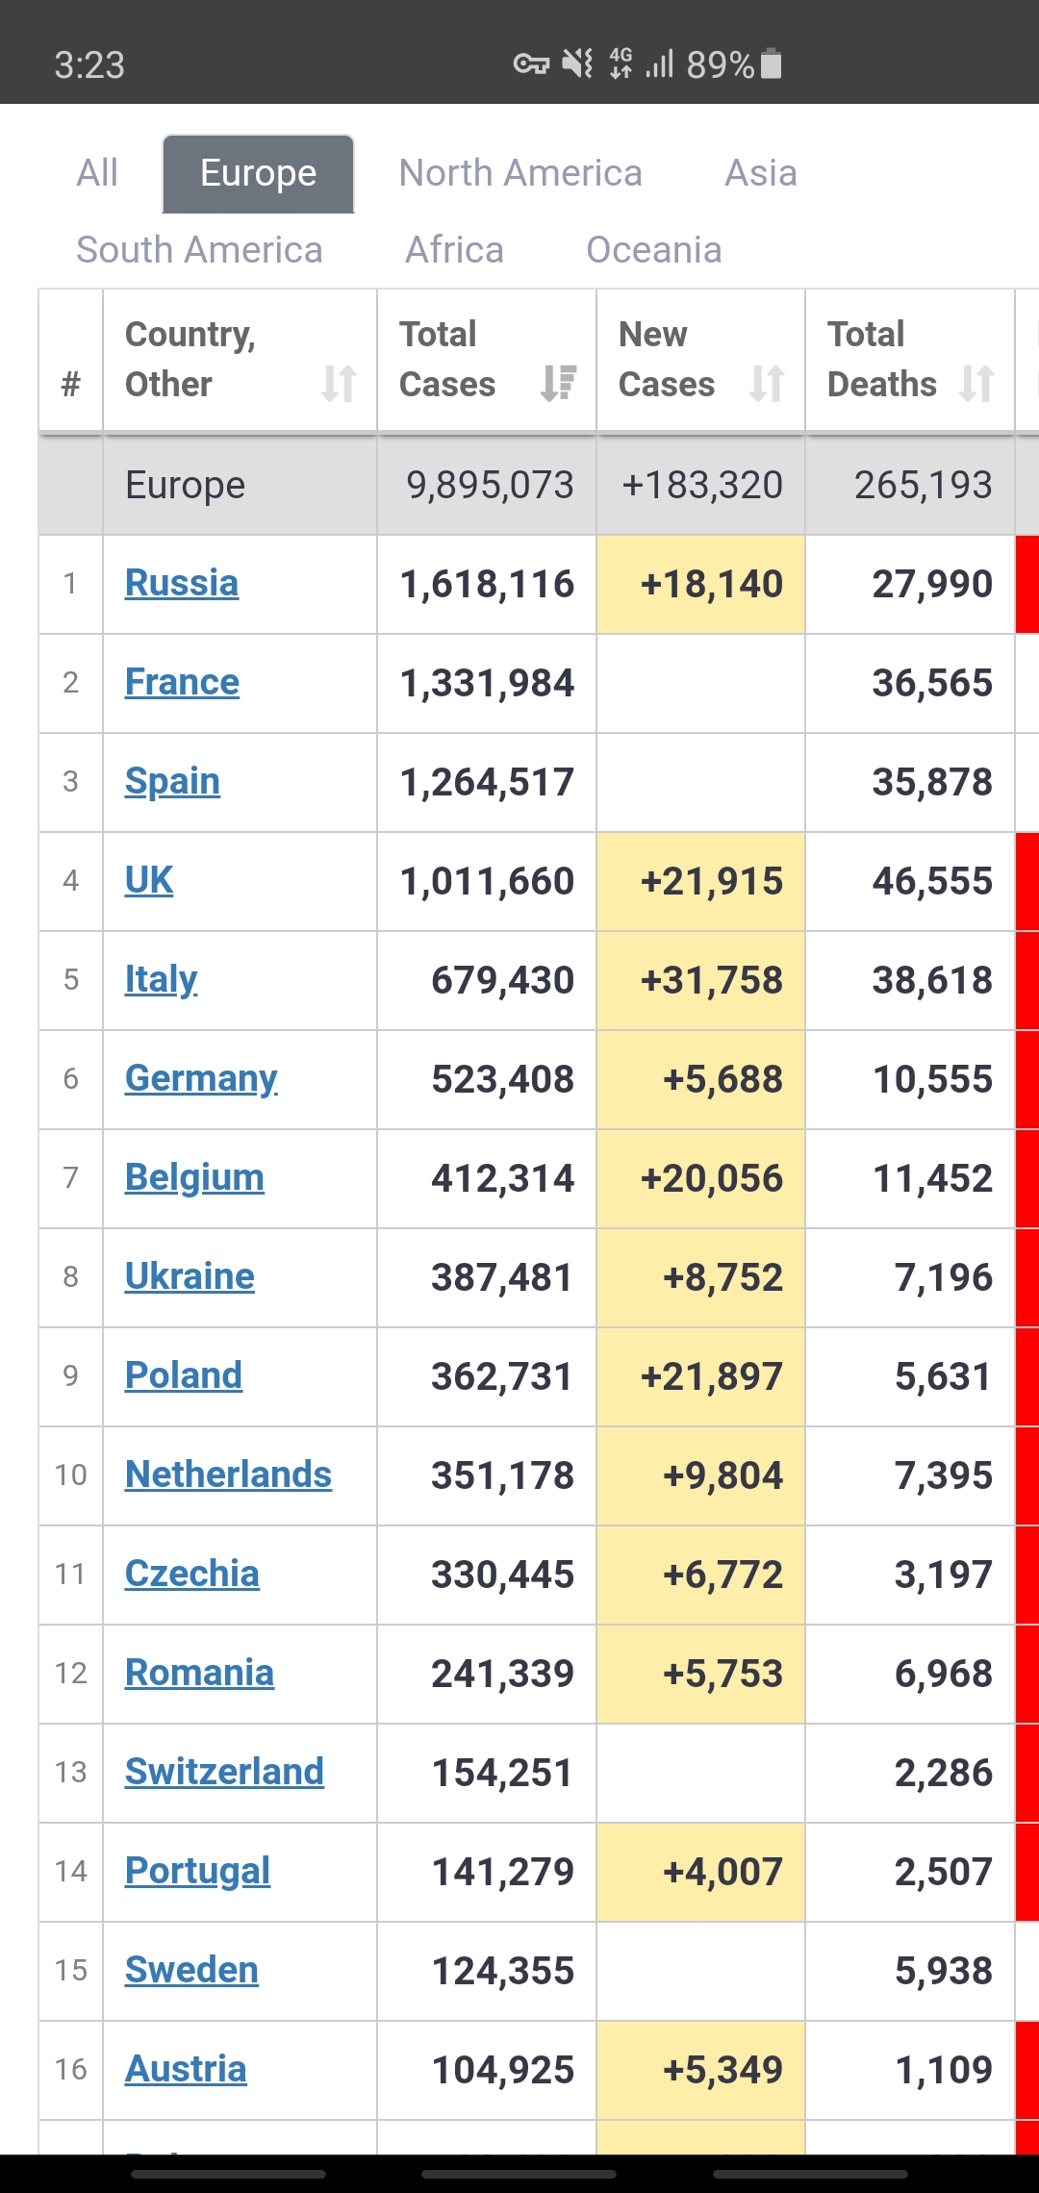Click Italy's highlighted new cases cell
The height and width of the screenshot is (2193, 1039).
tap(700, 980)
